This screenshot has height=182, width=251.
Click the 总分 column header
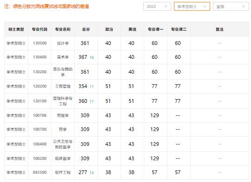pos(86,29)
